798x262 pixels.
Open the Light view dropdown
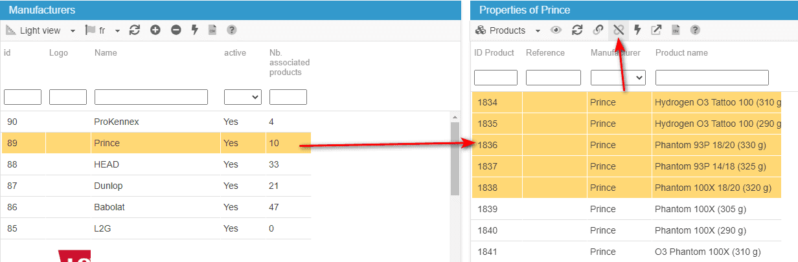41,30
